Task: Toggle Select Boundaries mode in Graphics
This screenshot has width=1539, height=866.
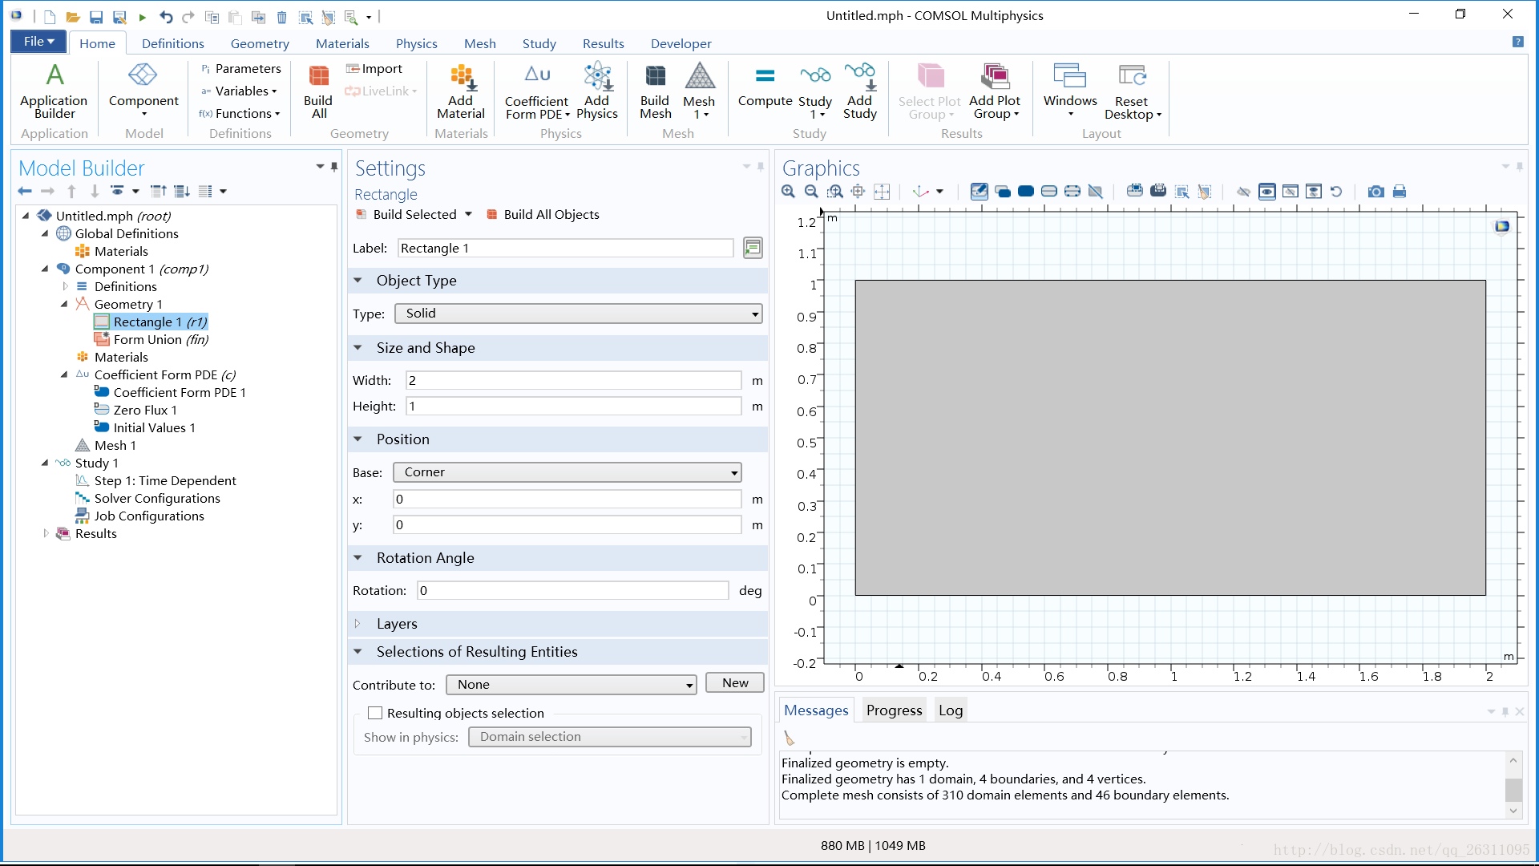Action: click(x=1048, y=192)
